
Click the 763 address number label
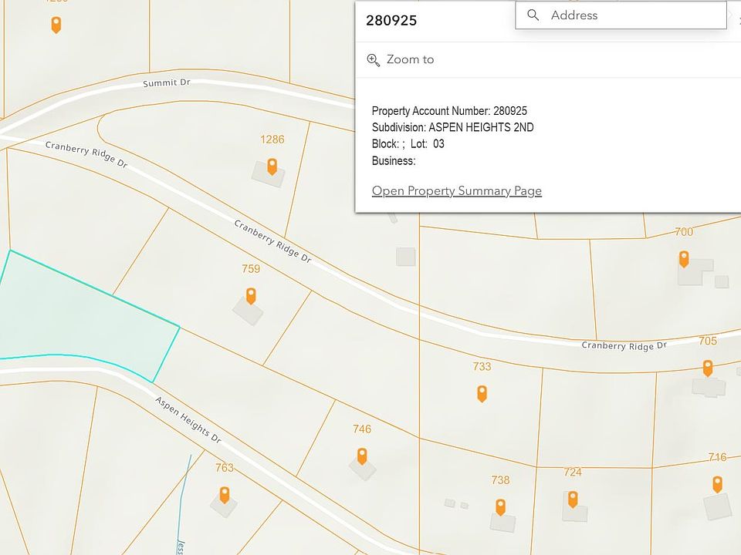point(225,468)
